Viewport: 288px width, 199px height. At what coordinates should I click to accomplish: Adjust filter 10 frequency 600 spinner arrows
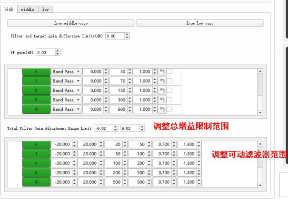point(130,109)
